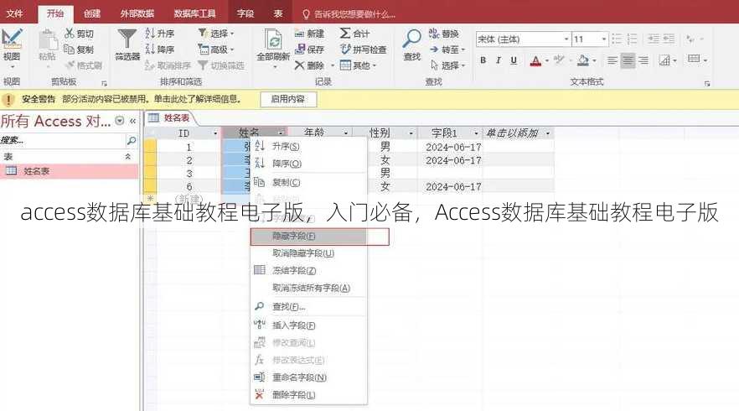Choose 查找(F)... in context menu
Image resolution: width=739 pixels, height=411 pixels.
pos(308,307)
